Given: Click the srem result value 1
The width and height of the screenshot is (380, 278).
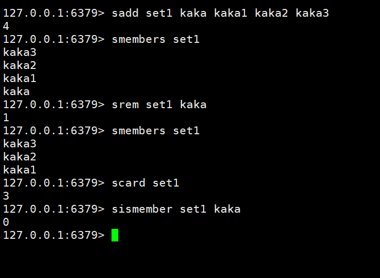Looking at the screenshot, I should pyautogui.click(x=6, y=118).
